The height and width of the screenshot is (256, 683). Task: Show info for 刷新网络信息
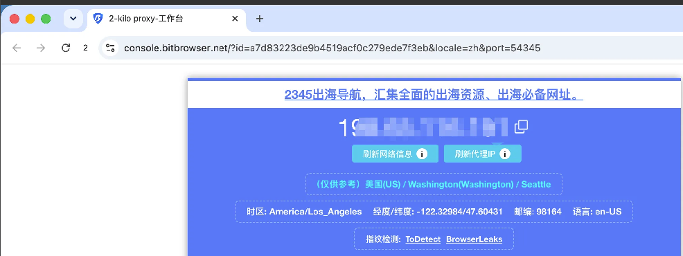pyautogui.click(x=422, y=154)
